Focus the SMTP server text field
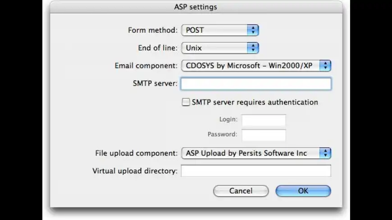This screenshot has width=392, height=220. pyautogui.click(x=256, y=84)
